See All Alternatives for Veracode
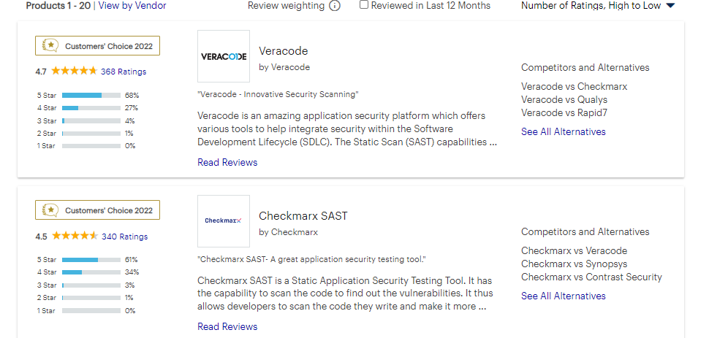The height and width of the screenshot is (338, 709). [x=564, y=131]
